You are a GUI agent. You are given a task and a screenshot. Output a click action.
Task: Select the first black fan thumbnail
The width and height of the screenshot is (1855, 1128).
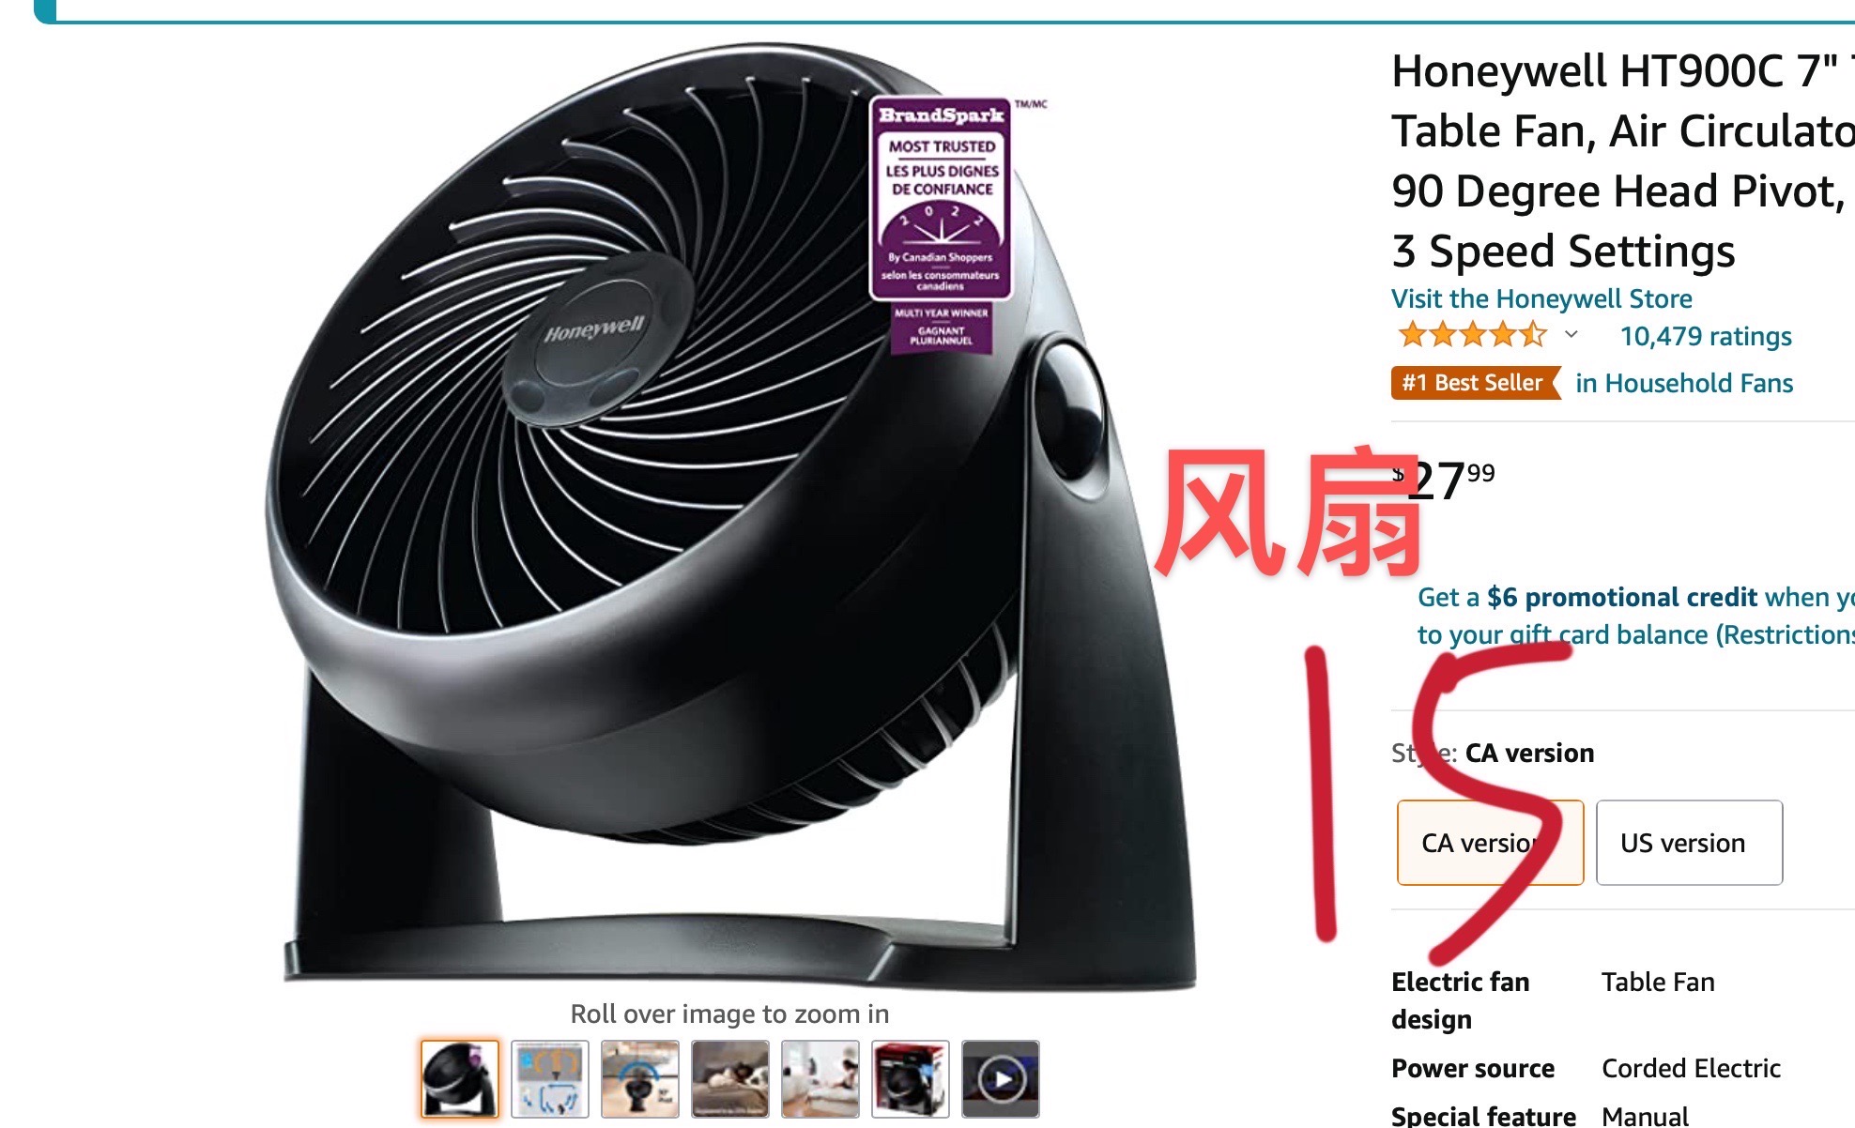tap(460, 1078)
